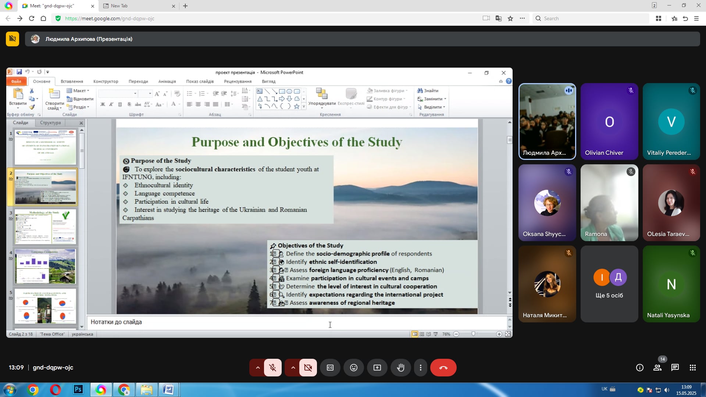The height and width of the screenshot is (397, 706).
Task: Send a reaction with emoji button
Action: point(354,368)
